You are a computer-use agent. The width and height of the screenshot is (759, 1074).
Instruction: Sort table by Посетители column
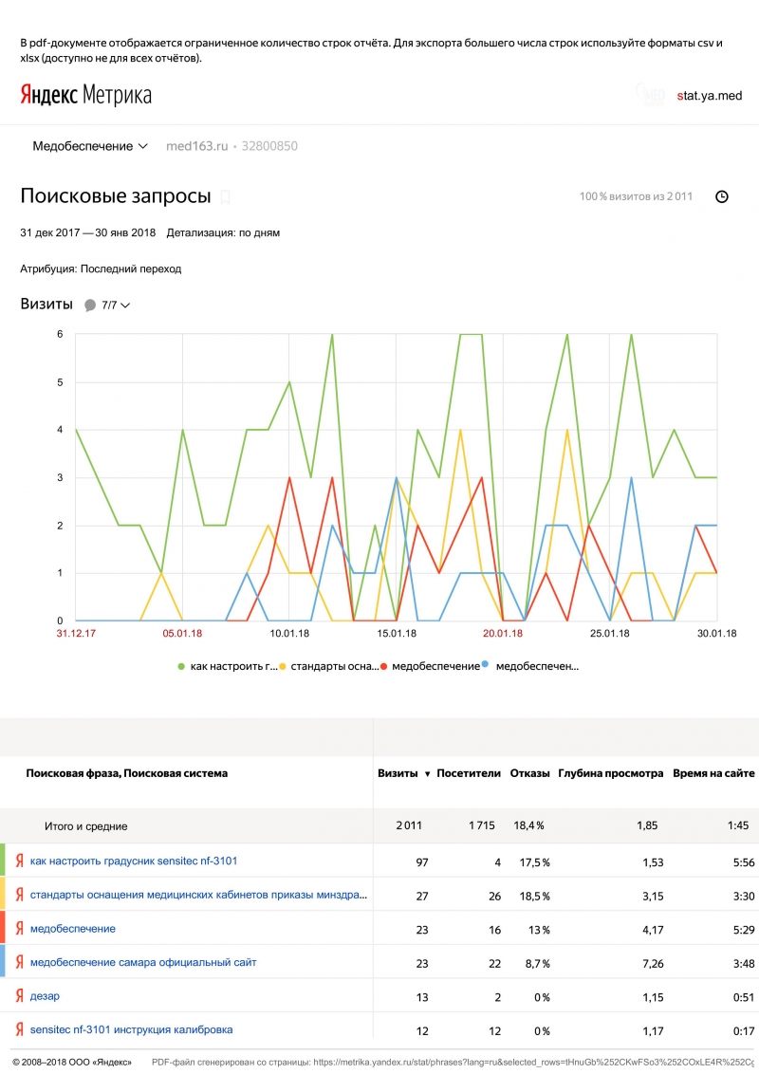pos(469,773)
